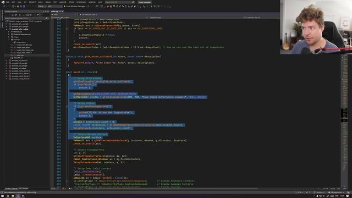The image size is (352, 198).
Task: Close the Solution Explorer panel
Action: point(48,12)
